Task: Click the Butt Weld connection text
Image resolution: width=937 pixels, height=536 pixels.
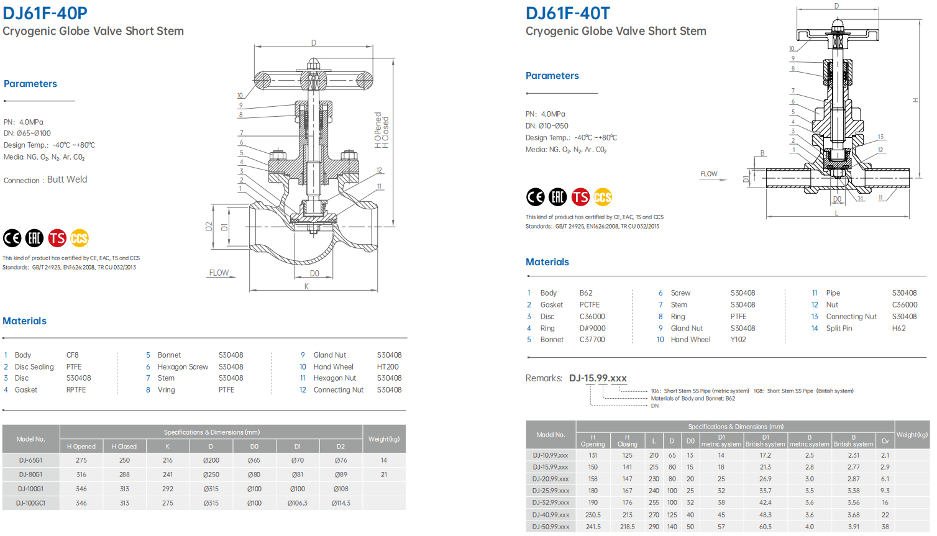Action: [x=67, y=179]
